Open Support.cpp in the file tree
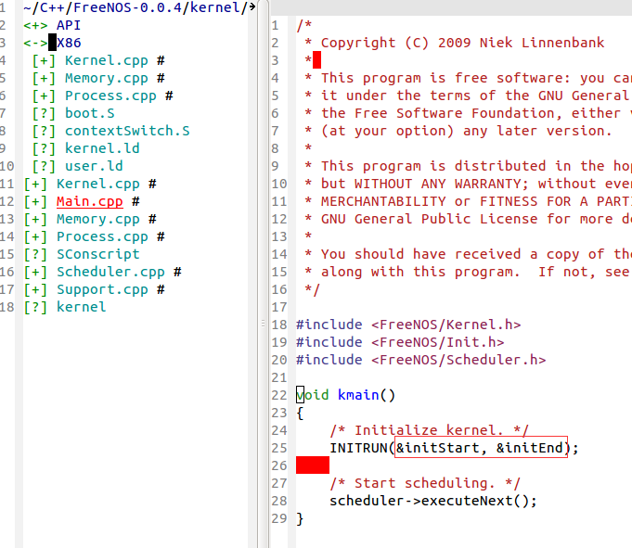 point(102,290)
